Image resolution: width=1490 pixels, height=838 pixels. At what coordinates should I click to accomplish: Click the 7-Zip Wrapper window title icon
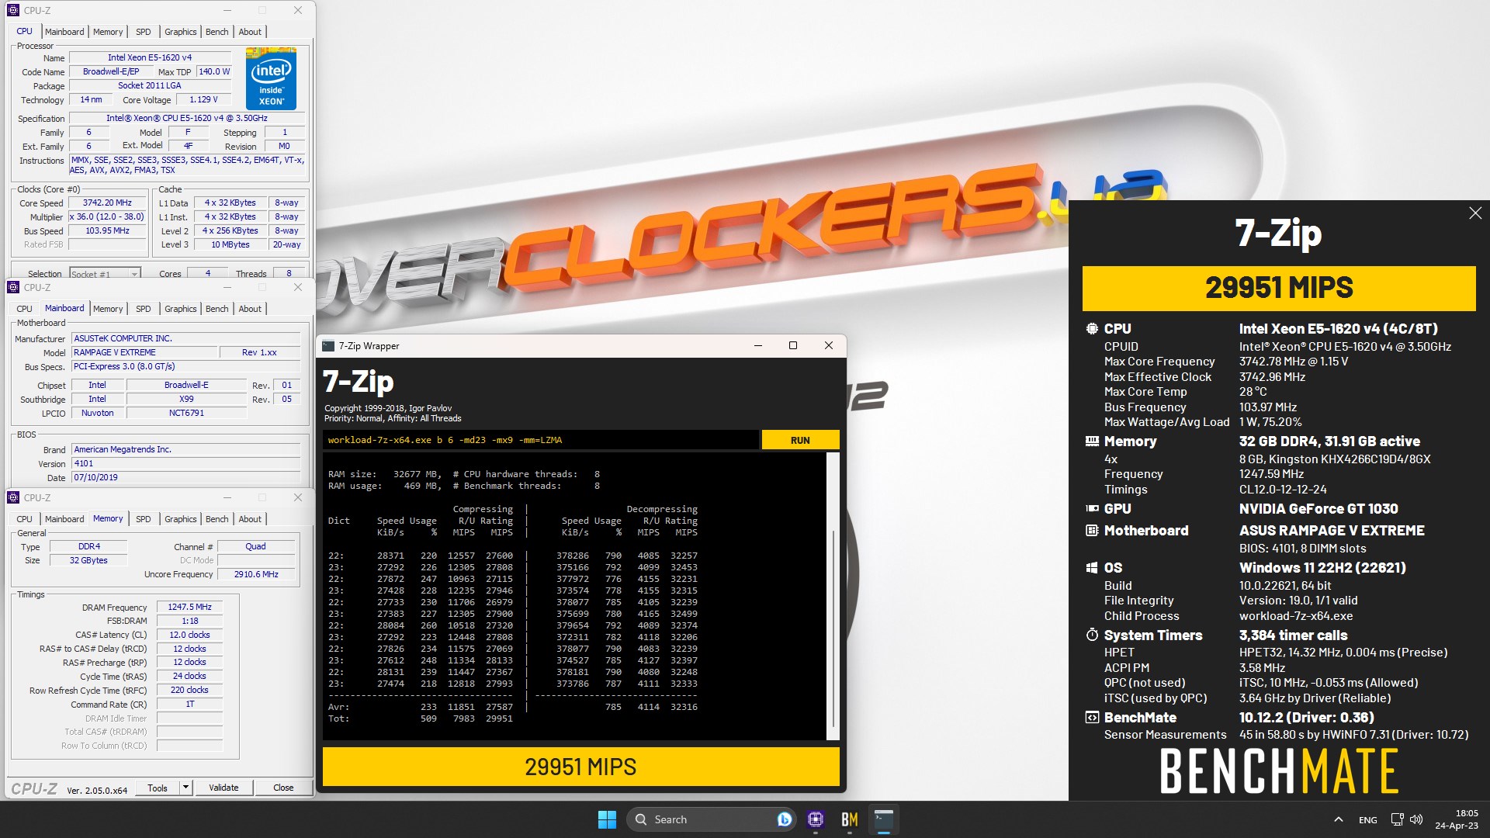click(x=327, y=346)
